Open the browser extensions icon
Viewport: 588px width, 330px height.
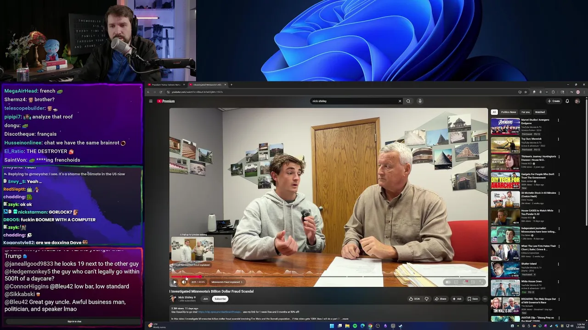point(553,92)
